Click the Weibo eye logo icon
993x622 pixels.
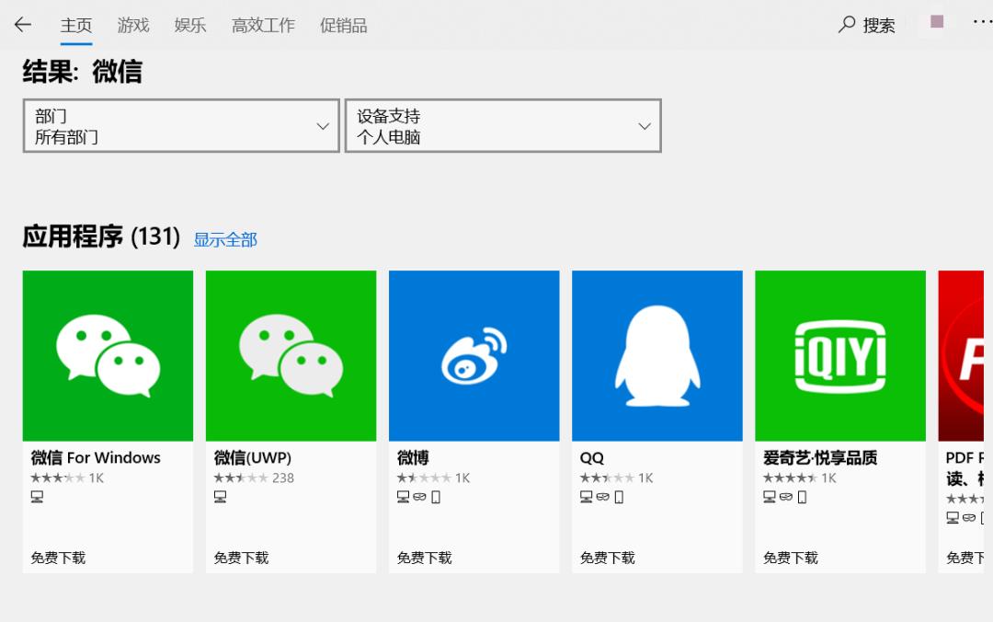(x=474, y=355)
